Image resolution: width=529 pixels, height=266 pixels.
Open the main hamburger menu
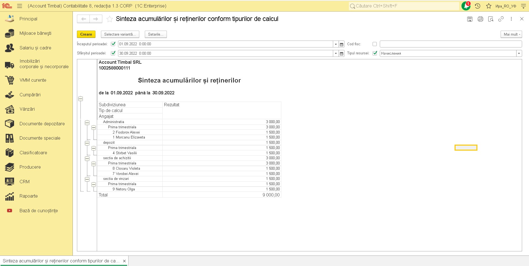coord(20,6)
